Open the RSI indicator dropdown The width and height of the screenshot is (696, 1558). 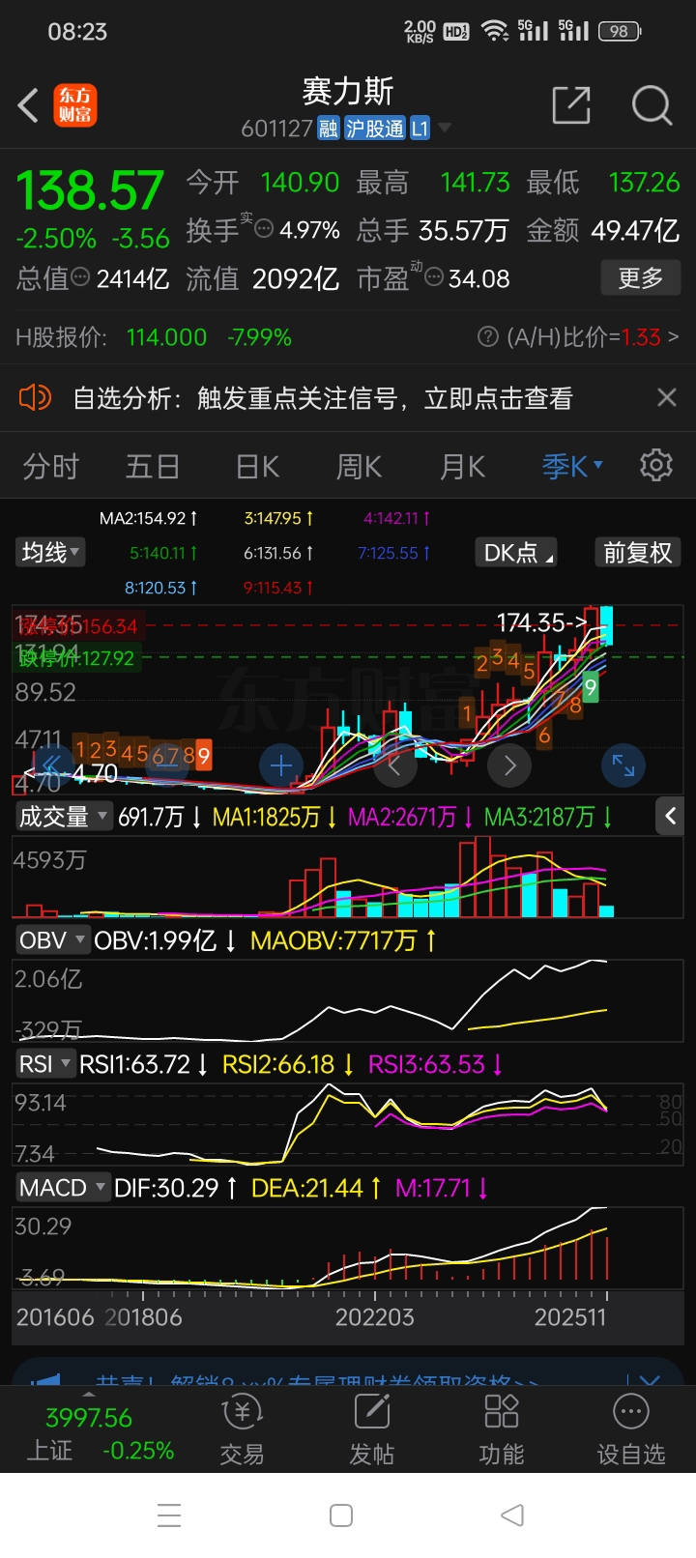click(44, 1064)
